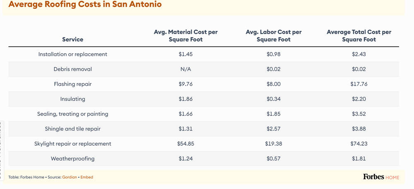Screen dimensions: 414x189
Task: Click the $17.76 flashing repair total cell
Action: (359, 84)
